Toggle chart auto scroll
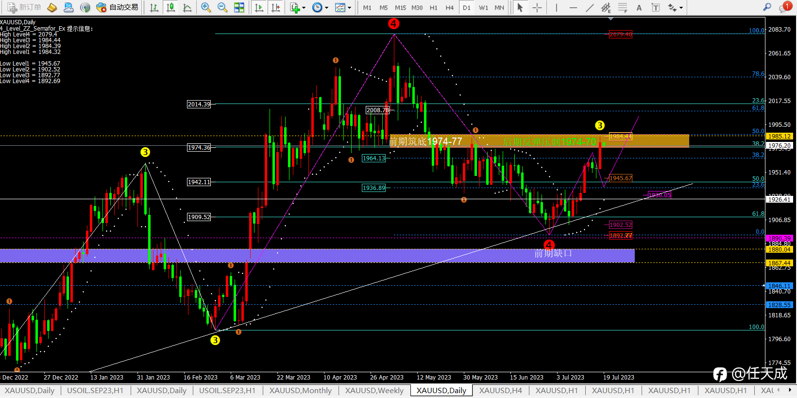Screen dimensions: 797x398 pos(259,7)
